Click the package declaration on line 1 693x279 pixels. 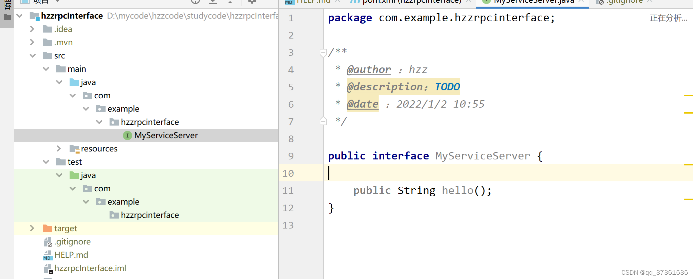click(x=441, y=18)
